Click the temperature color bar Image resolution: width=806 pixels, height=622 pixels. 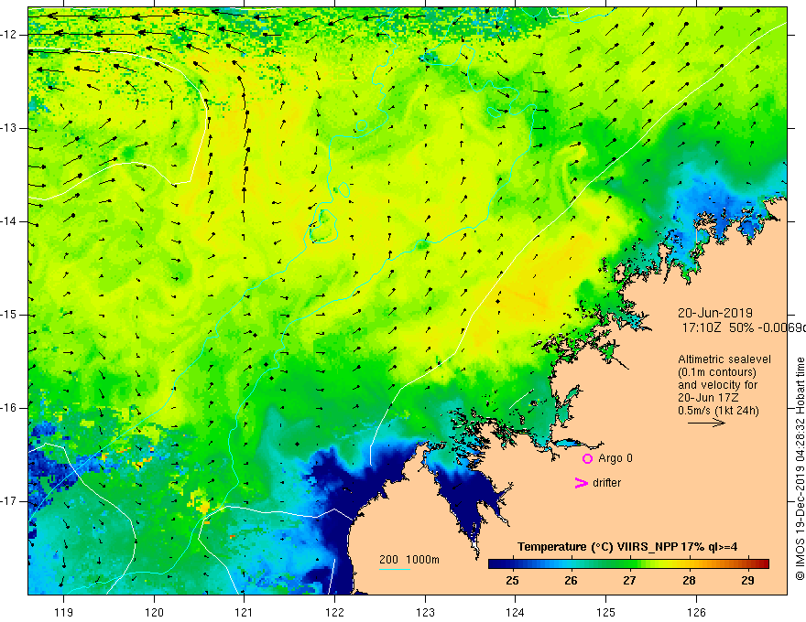[x=628, y=563]
